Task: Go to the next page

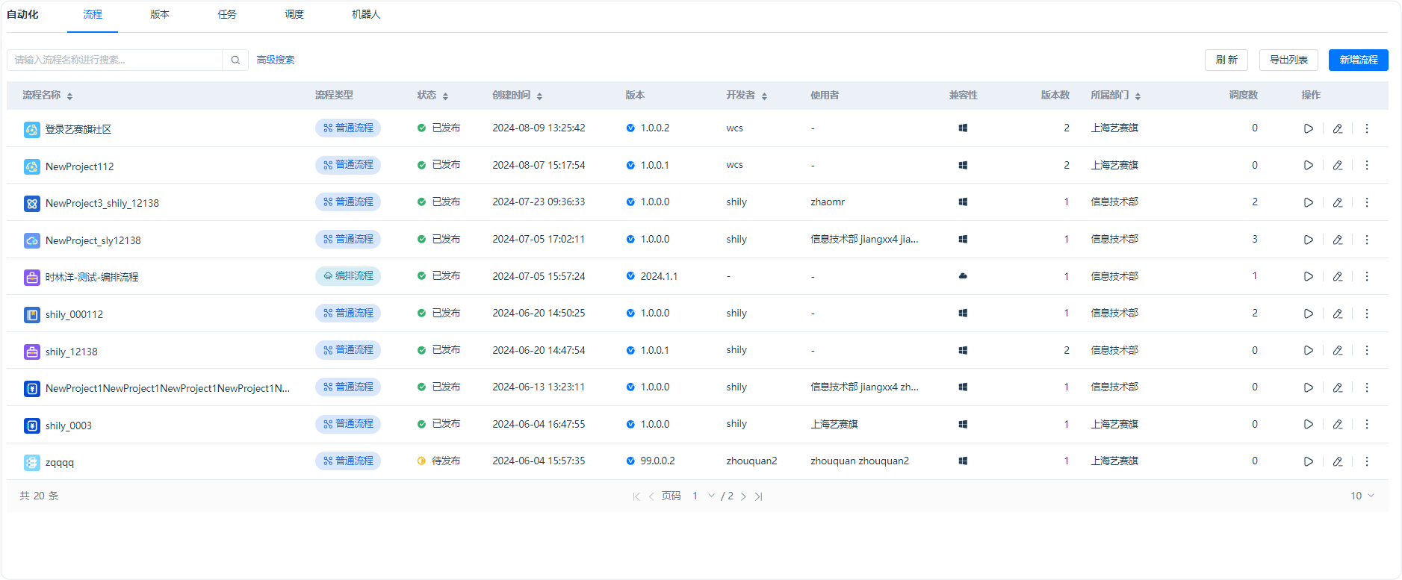Action: pyautogui.click(x=743, y=496)
